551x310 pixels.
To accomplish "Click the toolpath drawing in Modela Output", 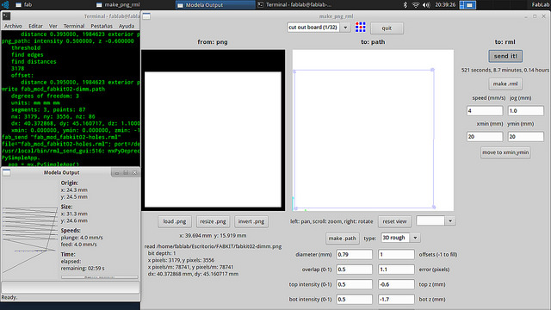I will (30, 239).
